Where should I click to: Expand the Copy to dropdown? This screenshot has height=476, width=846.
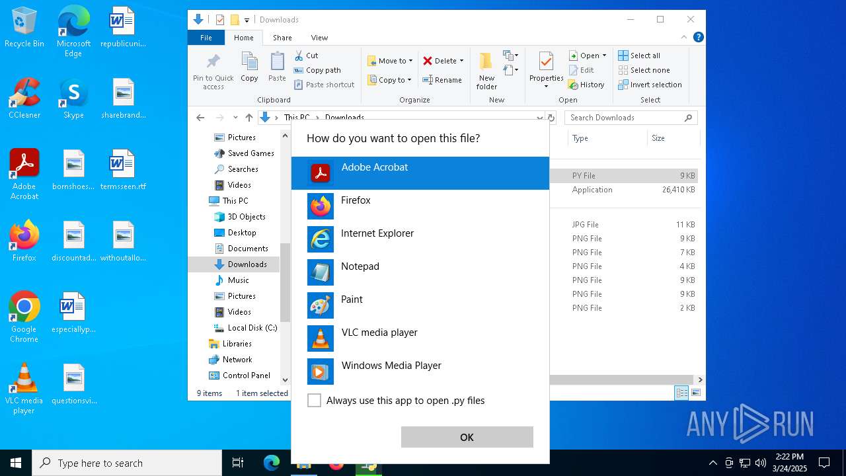coord(410,80)
